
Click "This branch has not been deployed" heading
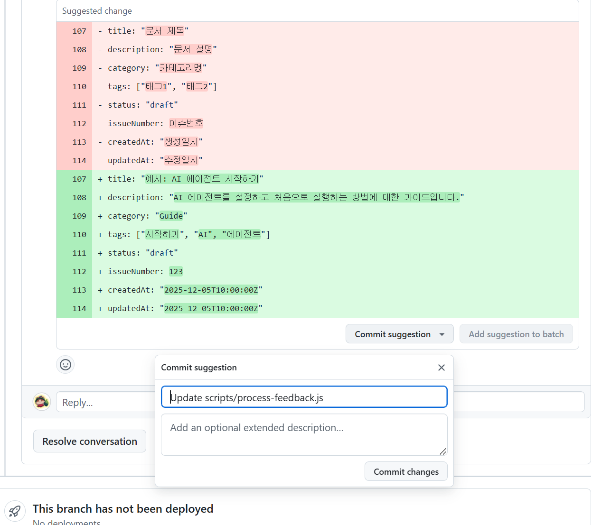point(123,509)
